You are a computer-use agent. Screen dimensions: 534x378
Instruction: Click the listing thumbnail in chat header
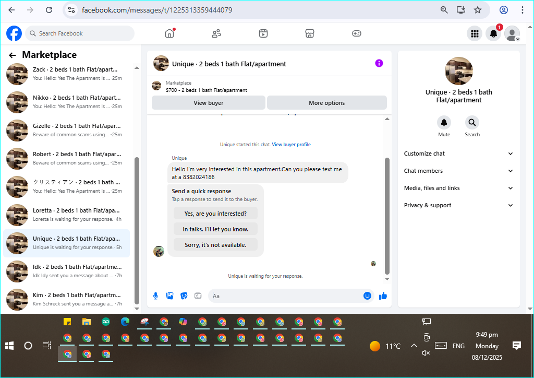point(161,63)
